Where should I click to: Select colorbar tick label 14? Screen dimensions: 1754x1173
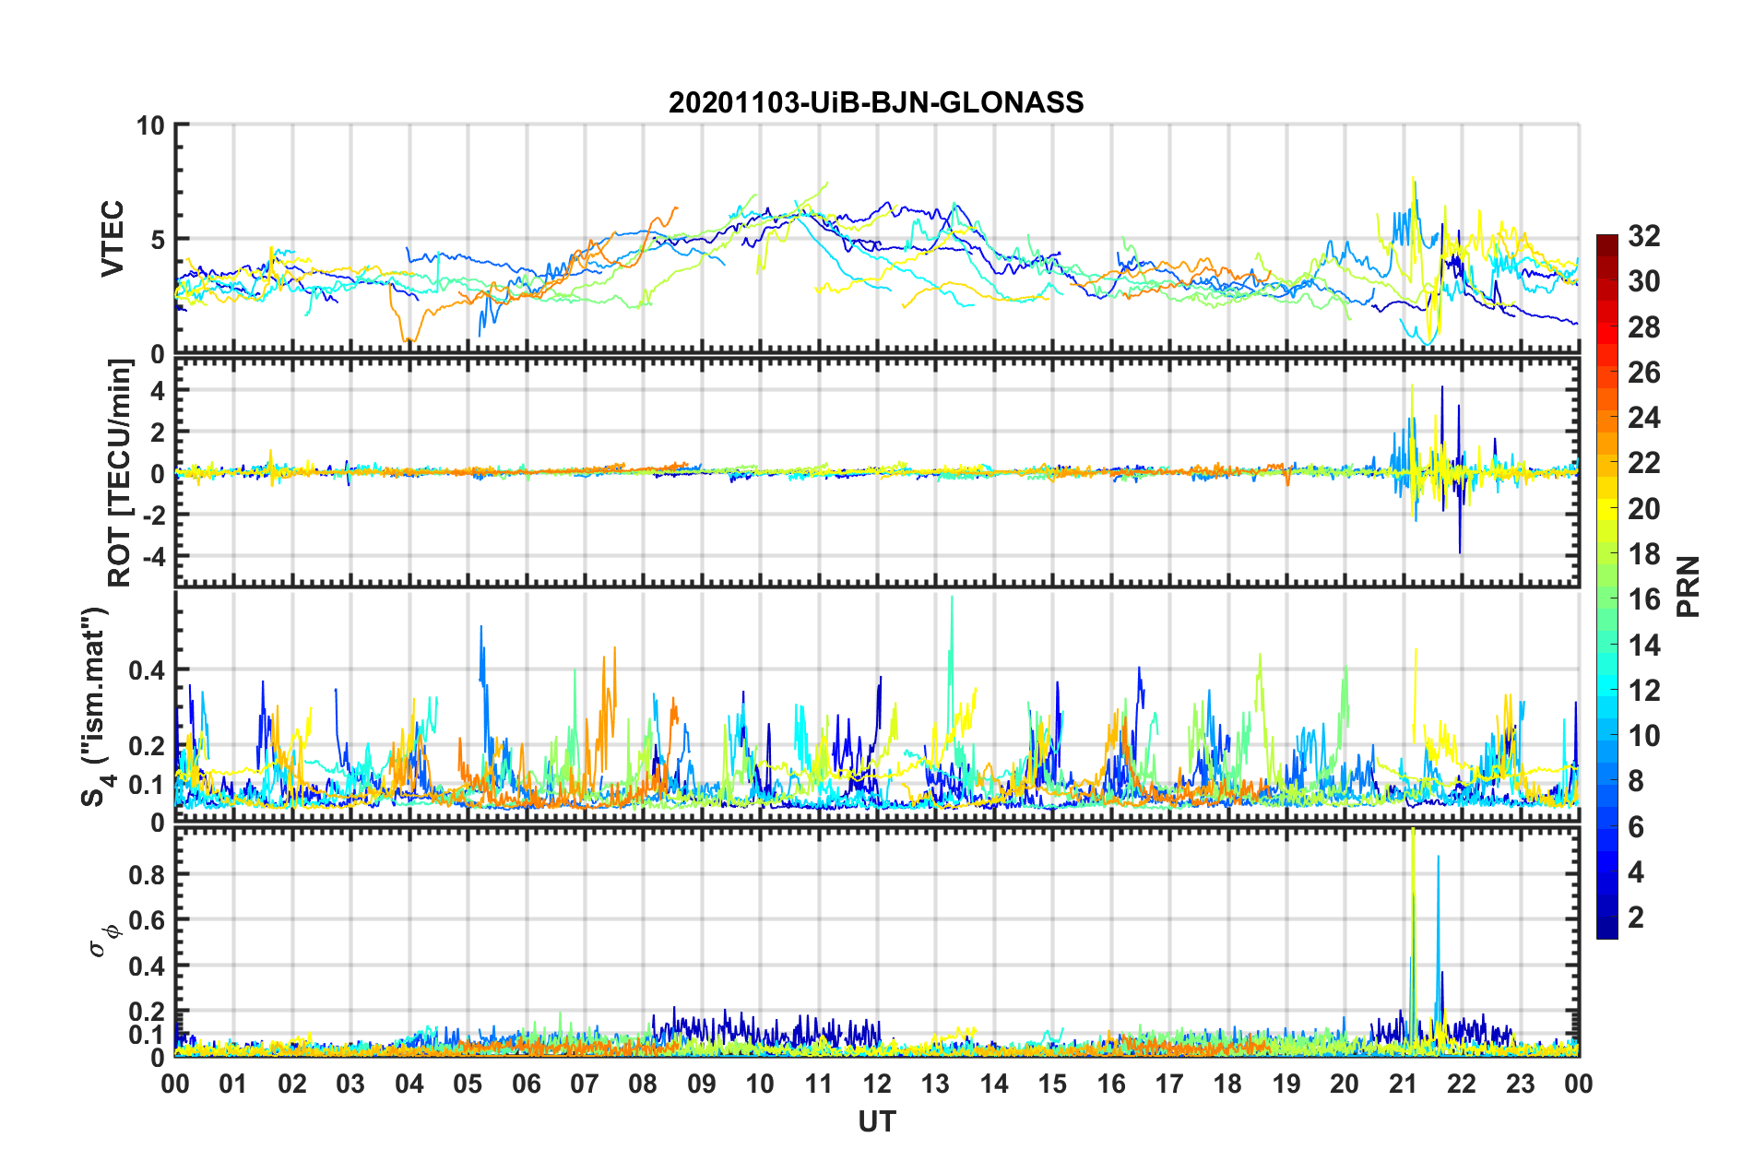coord(1643,646)
